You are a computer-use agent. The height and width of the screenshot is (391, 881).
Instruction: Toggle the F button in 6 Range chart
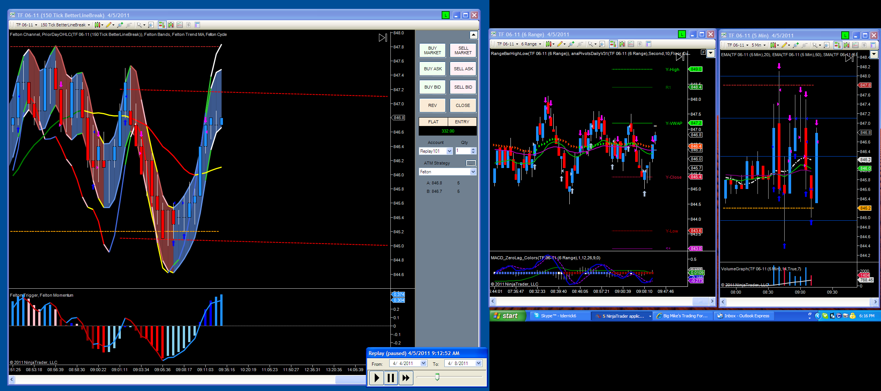(703, 52)
